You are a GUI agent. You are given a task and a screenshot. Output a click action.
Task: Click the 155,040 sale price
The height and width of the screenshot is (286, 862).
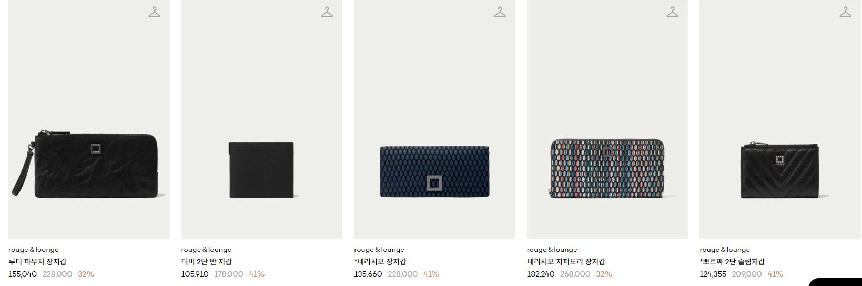pyautogui.click(x=23, y=274)
